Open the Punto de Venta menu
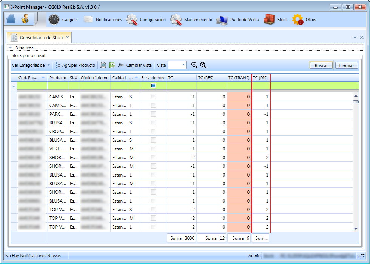 tap(238, 20)
